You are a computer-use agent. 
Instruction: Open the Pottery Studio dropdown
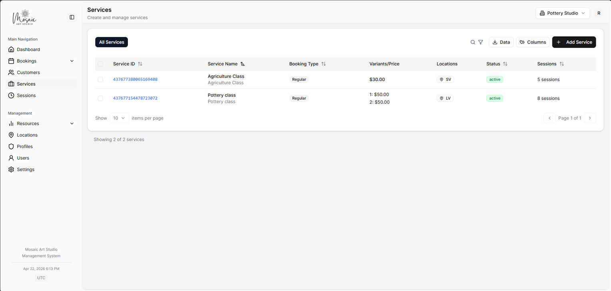click(562, 13)
